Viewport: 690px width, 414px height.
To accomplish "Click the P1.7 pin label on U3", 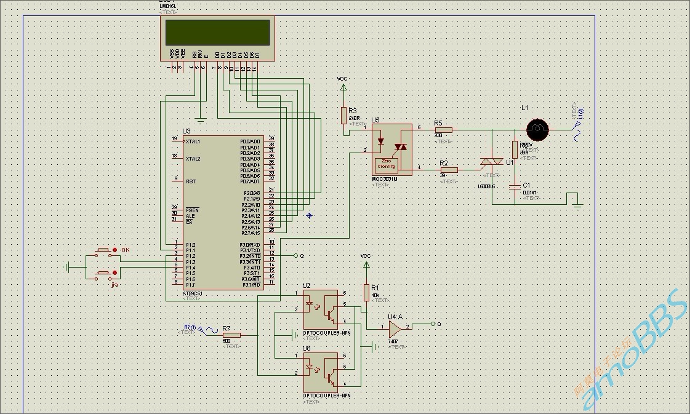I will click(190, 285).
